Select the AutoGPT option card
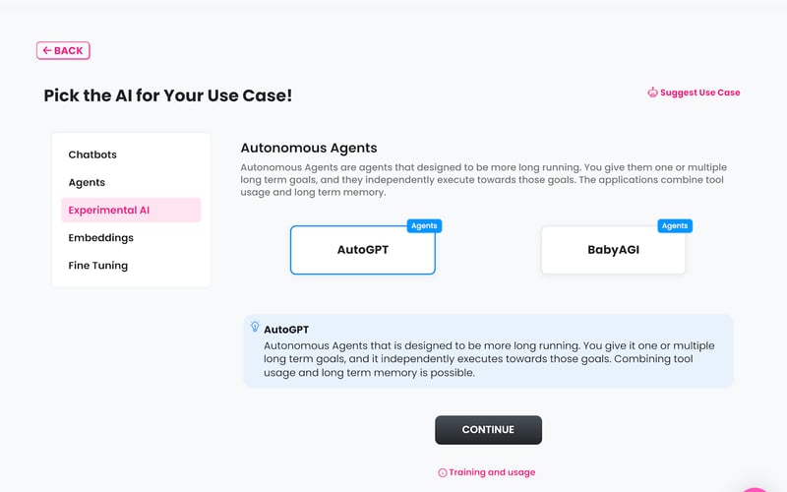 [362, 250]
